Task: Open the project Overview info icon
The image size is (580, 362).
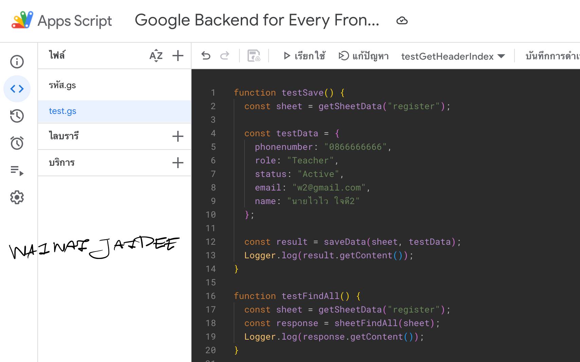Action: pos(17,62)
